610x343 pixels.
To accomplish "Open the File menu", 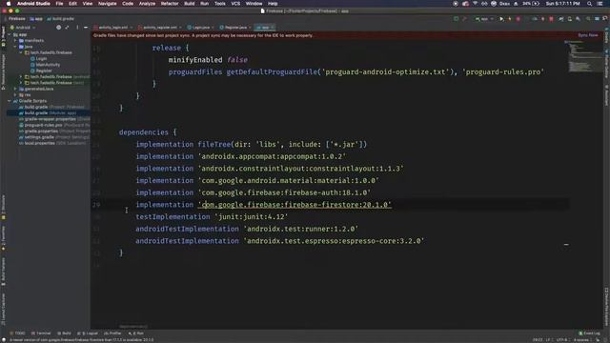I will click(x=59, y=4).
